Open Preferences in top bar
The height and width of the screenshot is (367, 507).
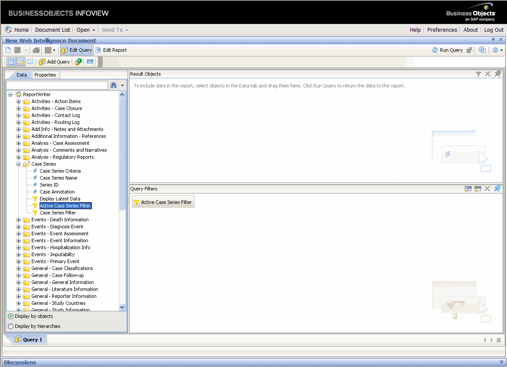[x=442, y=30]
